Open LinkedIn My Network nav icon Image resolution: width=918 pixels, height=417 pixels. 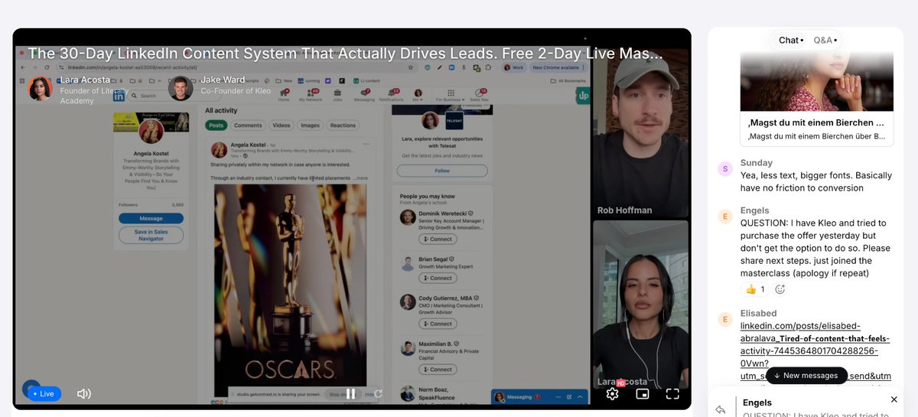311,96
